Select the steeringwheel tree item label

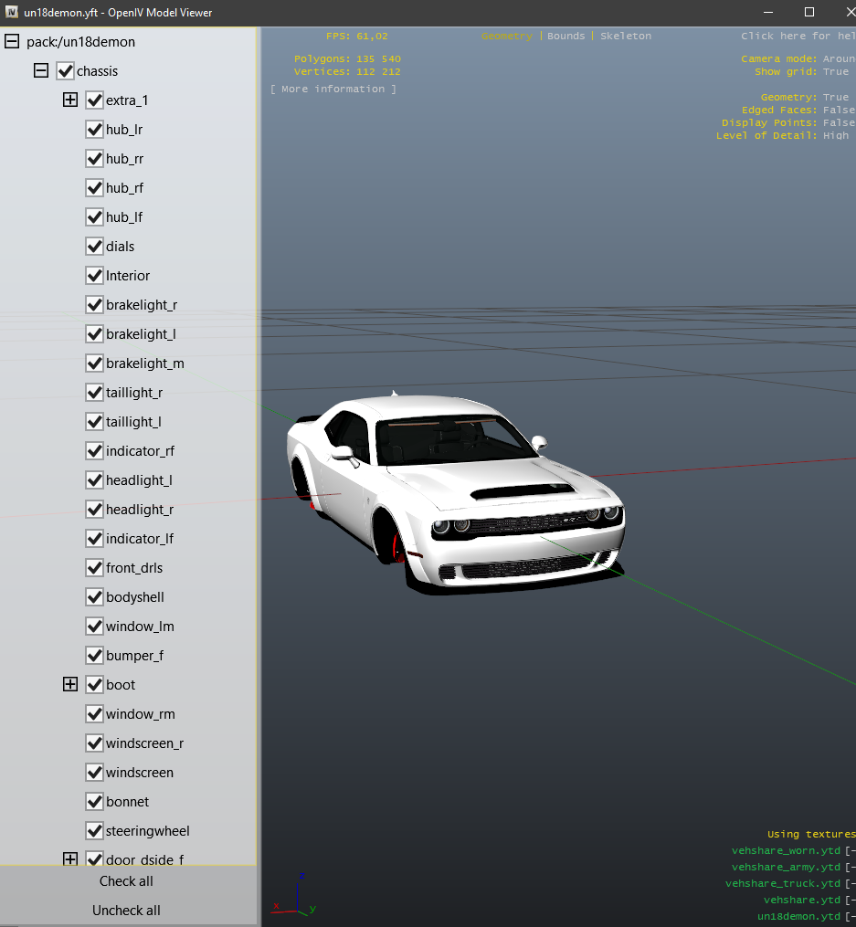[147, 831]
